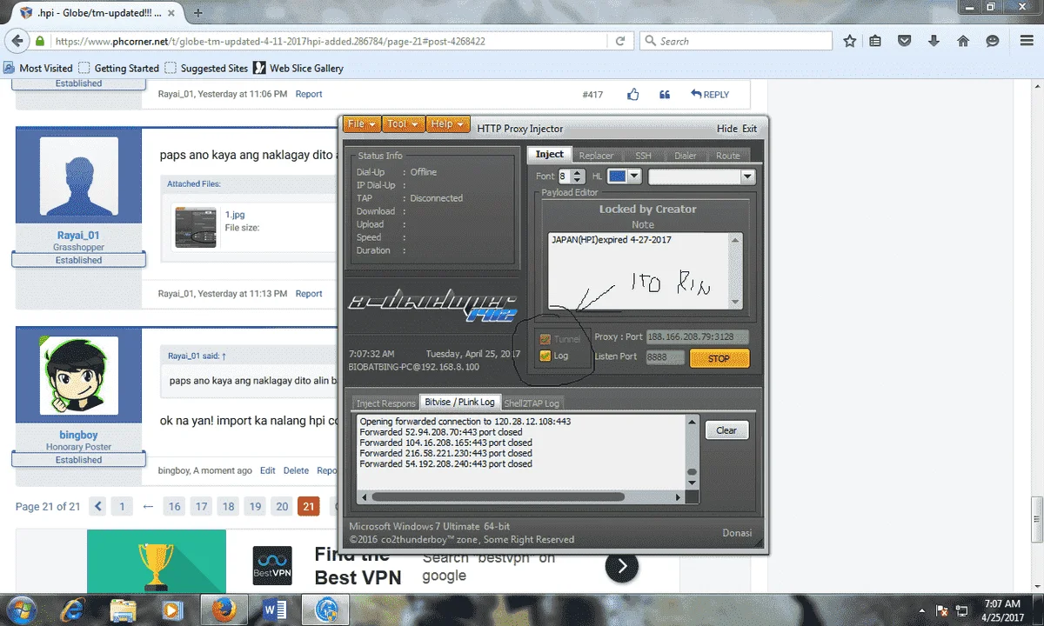Quote post #417 using quotation icon
The height and width of the screenshot is (626, 1044).
(665, 94)
